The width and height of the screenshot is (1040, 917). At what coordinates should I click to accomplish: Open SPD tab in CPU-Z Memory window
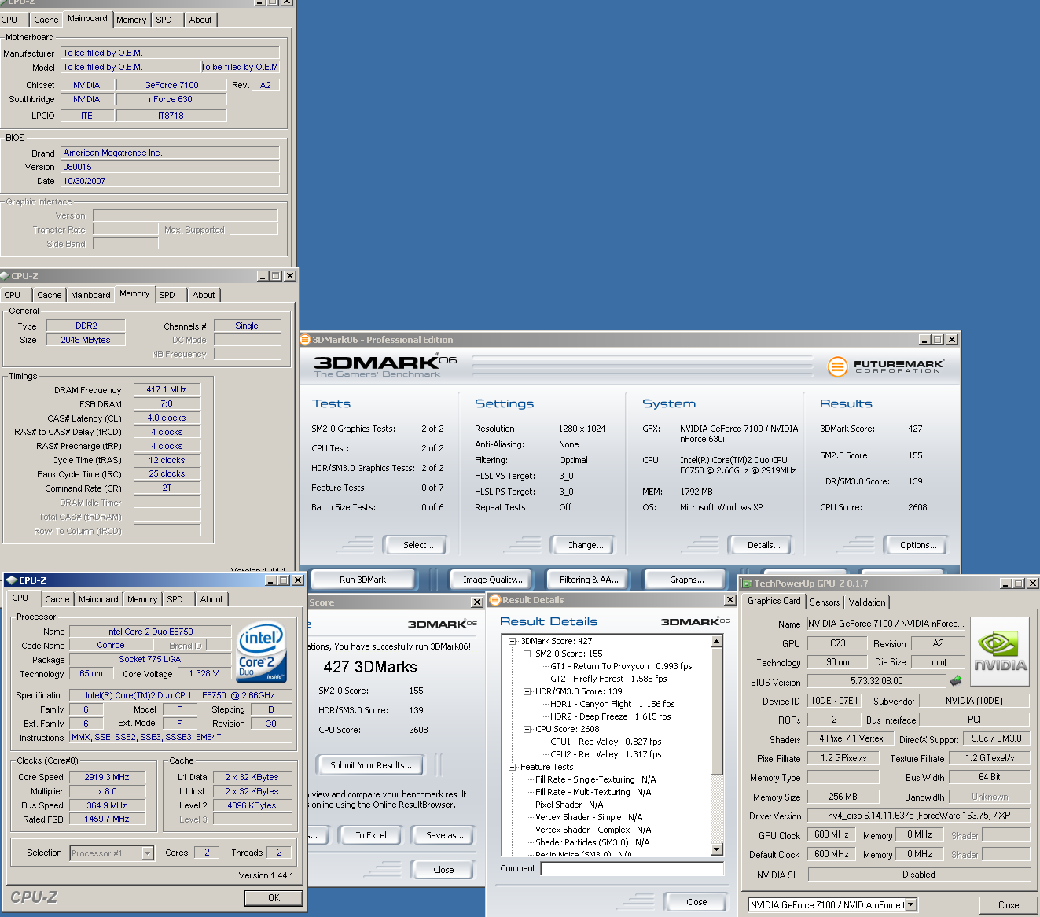[167, 295]
